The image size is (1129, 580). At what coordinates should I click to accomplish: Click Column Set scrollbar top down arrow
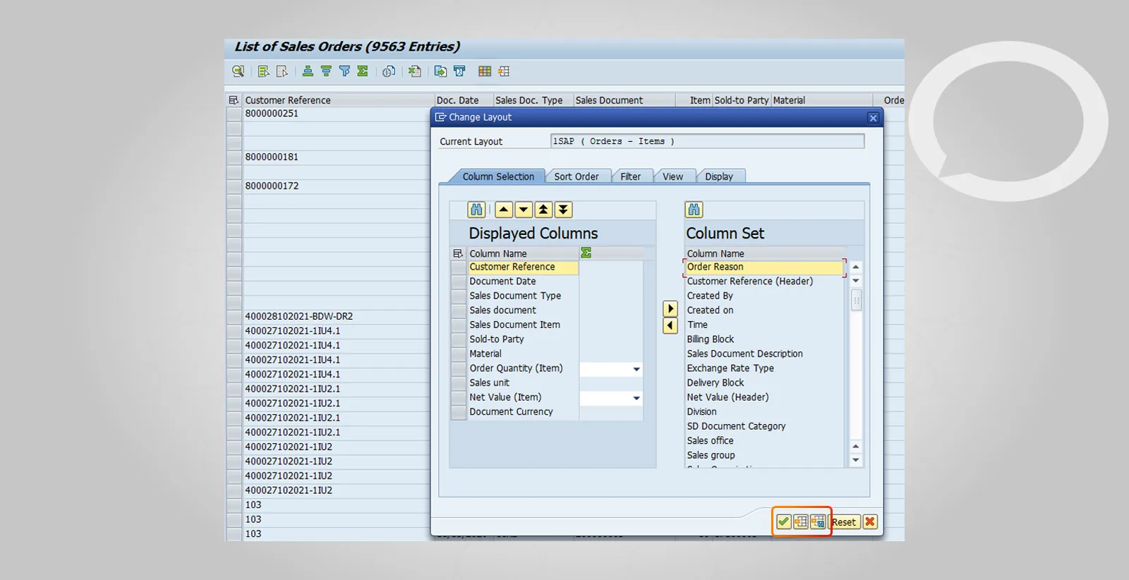(x=856, y=281)
